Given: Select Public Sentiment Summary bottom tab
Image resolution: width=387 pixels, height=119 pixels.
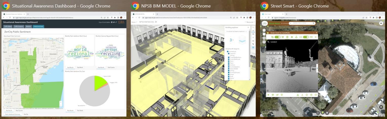Looking at the screenshot, I should pos(13,114).
